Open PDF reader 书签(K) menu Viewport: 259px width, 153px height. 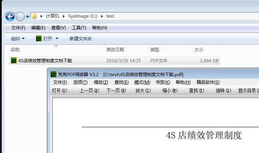click(x=163, y=82)
